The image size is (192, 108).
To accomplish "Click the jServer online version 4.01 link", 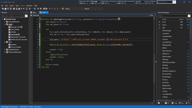I will (x=188, y=25).
